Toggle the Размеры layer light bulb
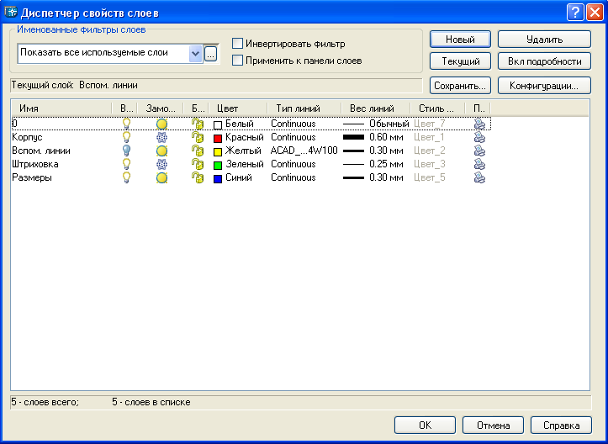Viewport: 608px width, 444px height. (x=126, y=177)
